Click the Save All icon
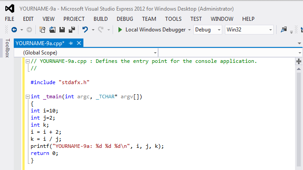303x170 pixels. coord(72,30)
